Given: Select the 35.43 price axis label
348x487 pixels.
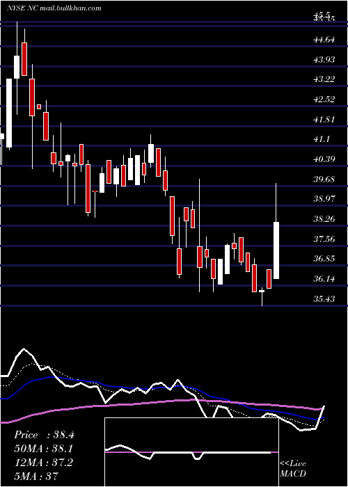Looking at the screenshot, I should click(x=324, y=298).
